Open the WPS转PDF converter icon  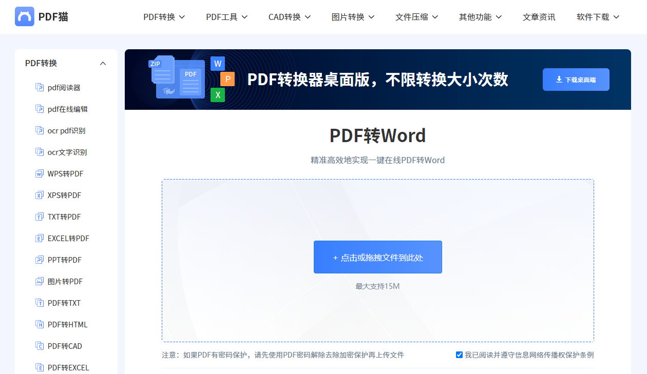[40, 173]
